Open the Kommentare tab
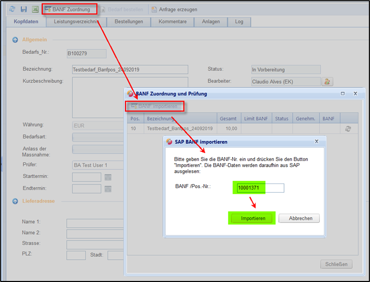 coord(173,22)
